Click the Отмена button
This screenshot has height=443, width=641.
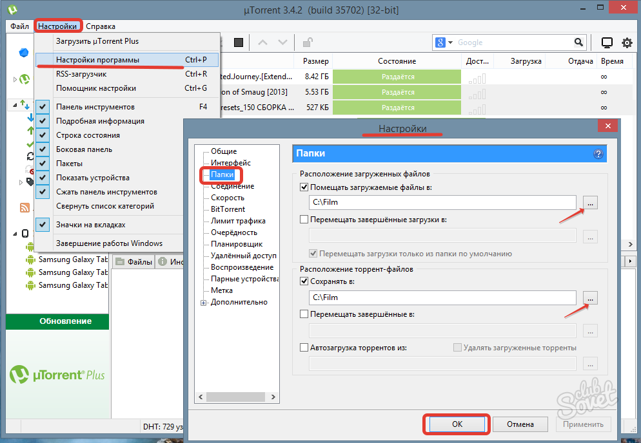coord(520,424)
